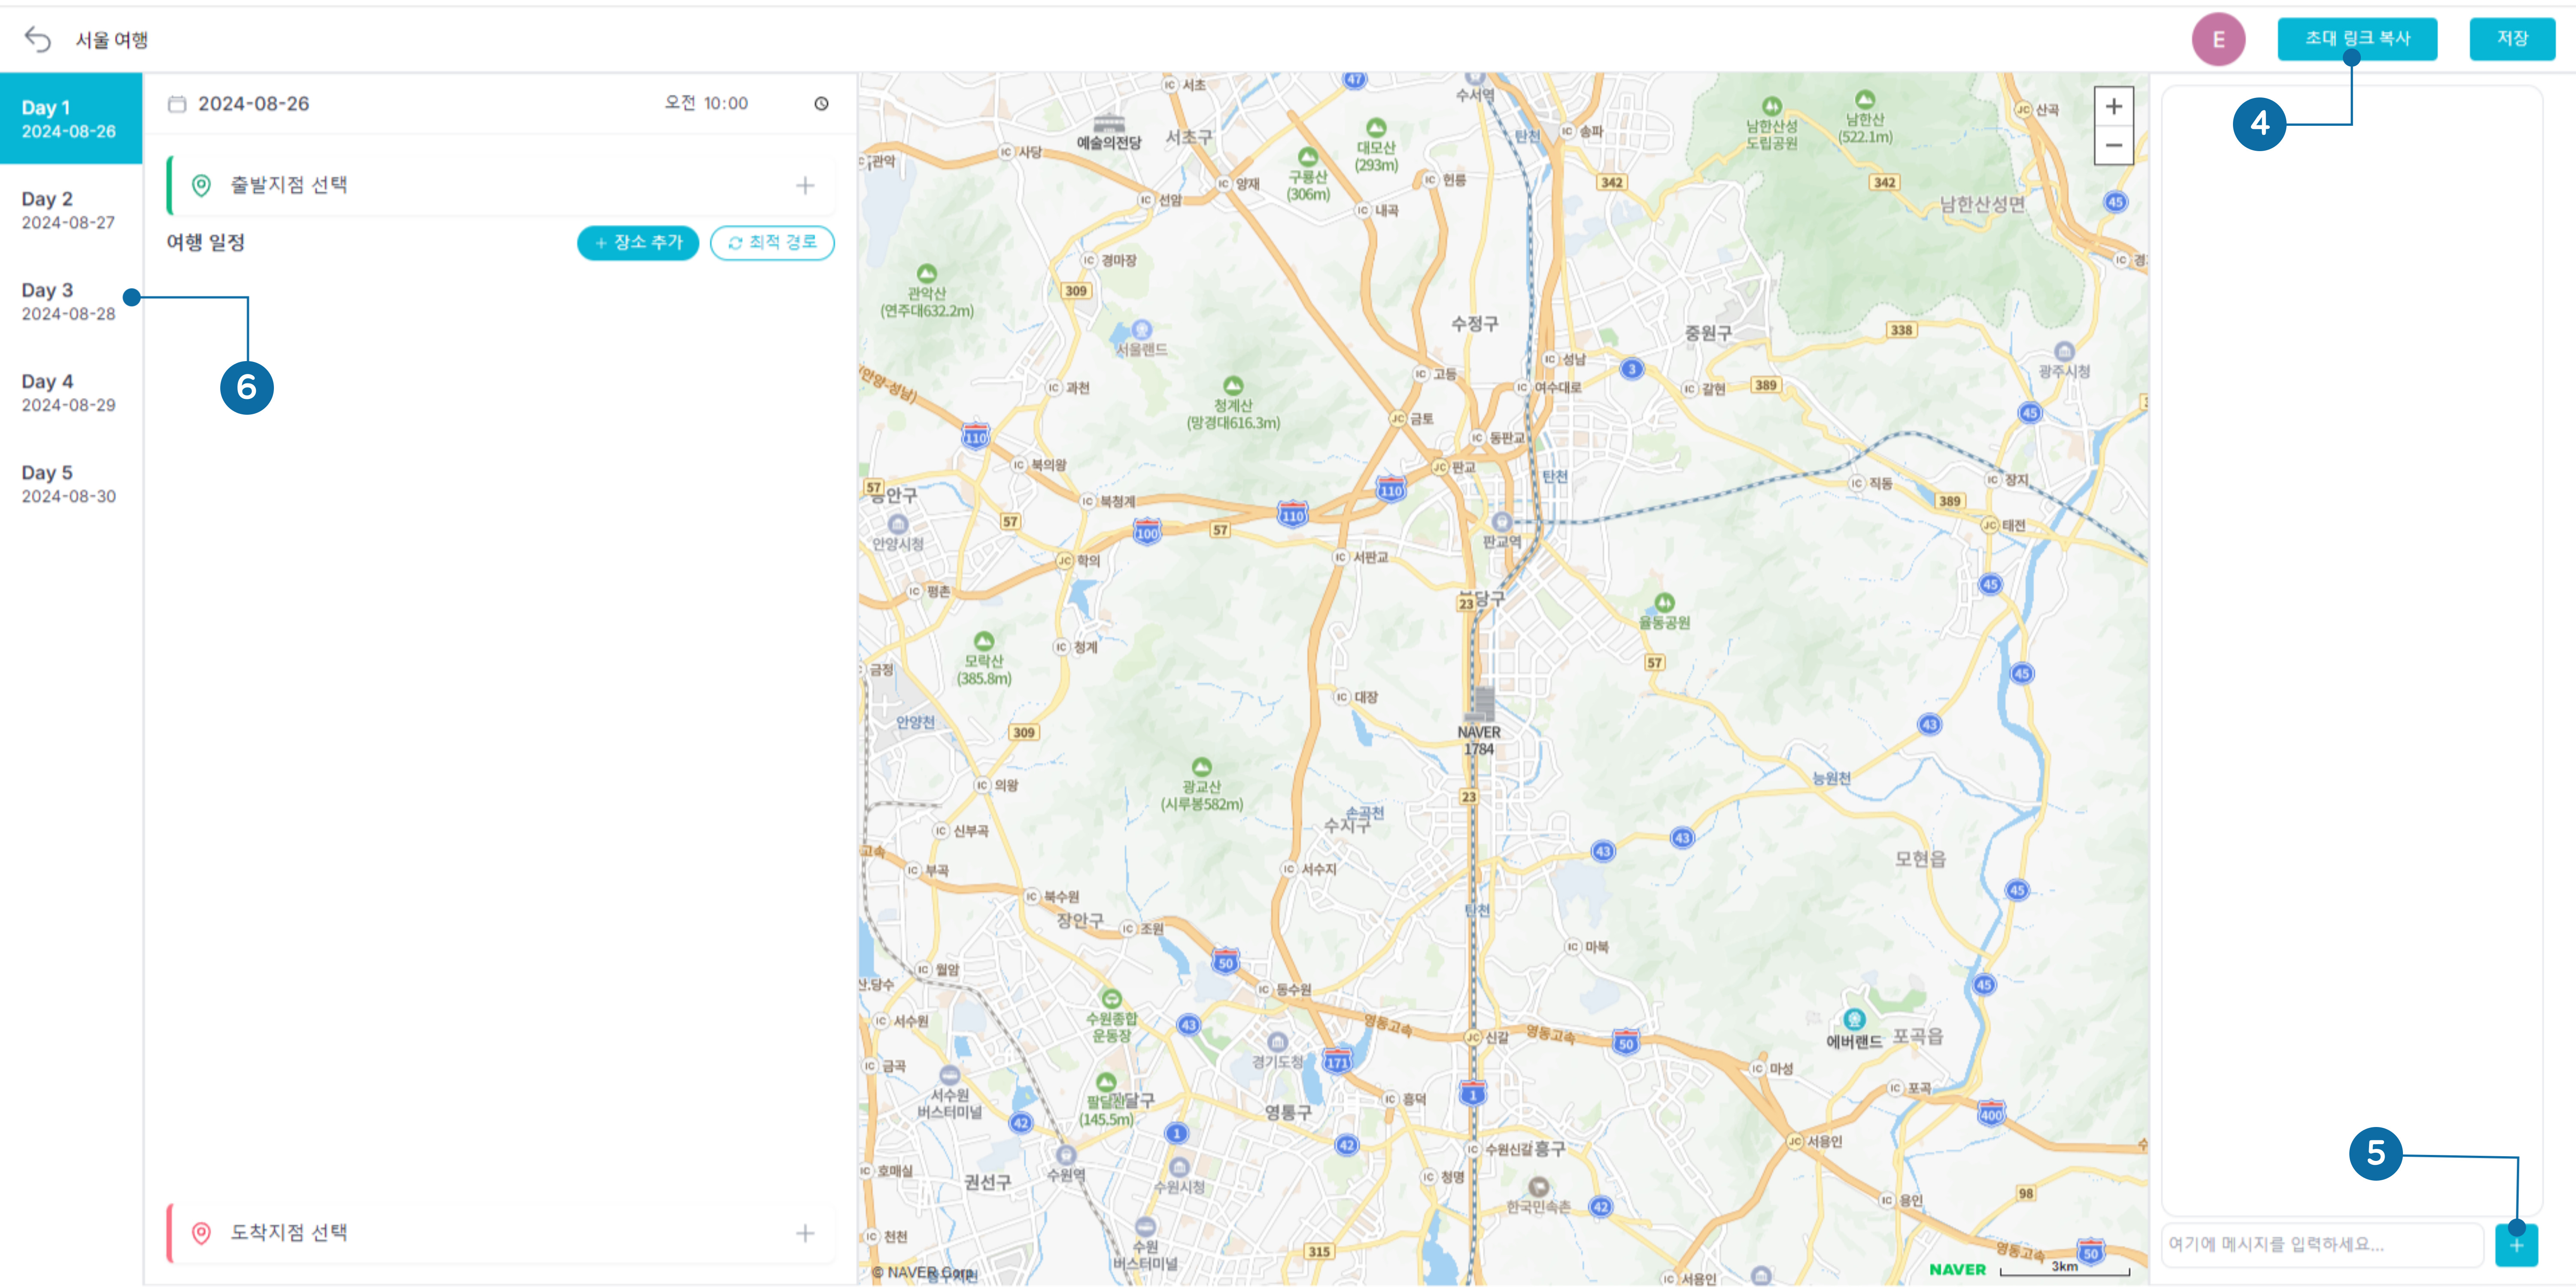The image size is (2576, 1288).
Task: Save the trip with 저장 button
Action: [x=2512, y=39]
